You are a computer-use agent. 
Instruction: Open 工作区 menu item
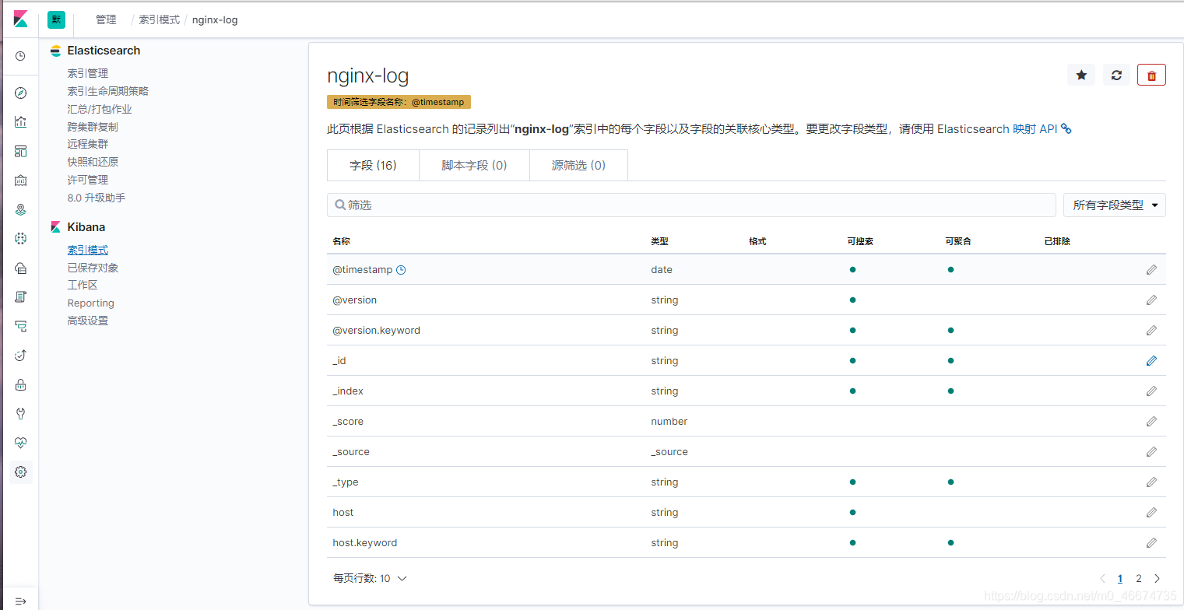tap(83, 285)
